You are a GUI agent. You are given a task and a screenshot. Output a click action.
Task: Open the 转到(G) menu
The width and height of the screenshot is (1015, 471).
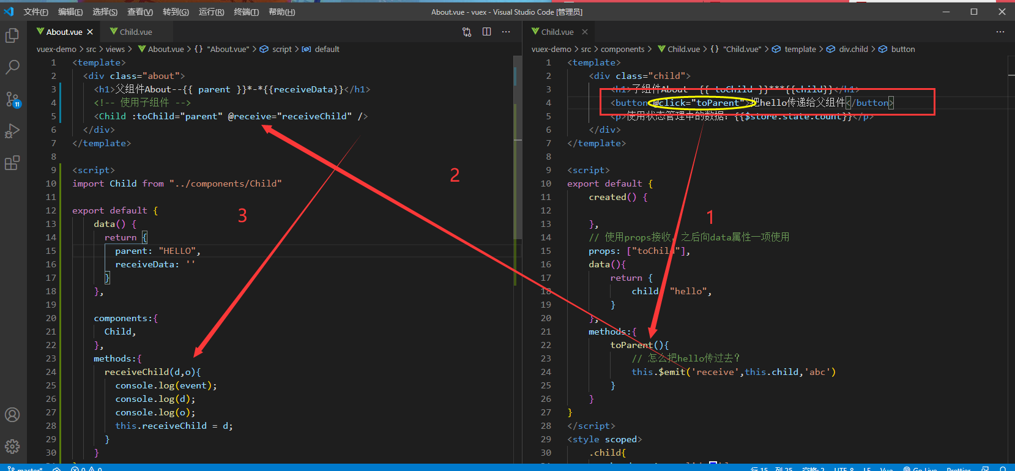(176, 12)
